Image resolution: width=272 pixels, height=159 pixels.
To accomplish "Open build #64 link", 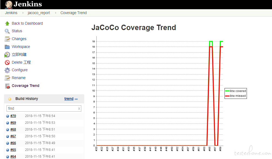I will (13, 157).
